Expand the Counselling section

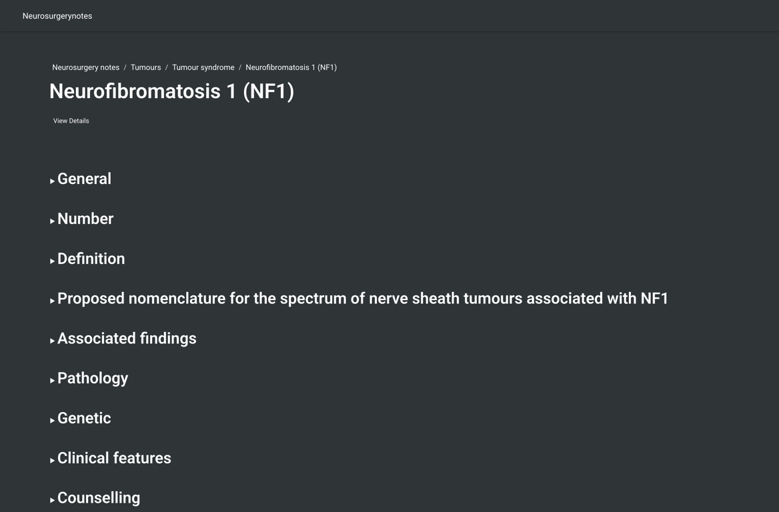[99, 498]
